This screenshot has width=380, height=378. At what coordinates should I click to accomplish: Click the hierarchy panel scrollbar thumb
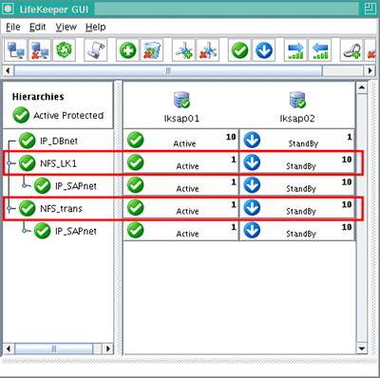[54, 349]
